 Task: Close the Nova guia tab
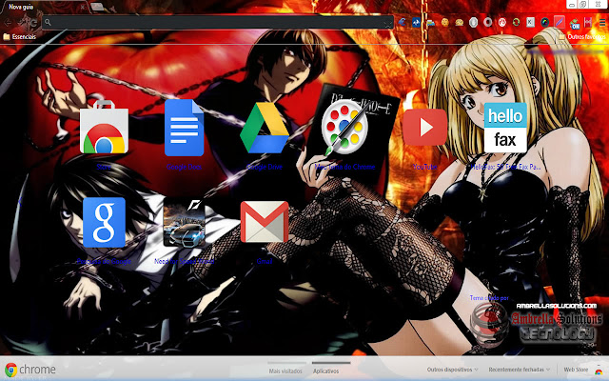(x=83, y=7)
